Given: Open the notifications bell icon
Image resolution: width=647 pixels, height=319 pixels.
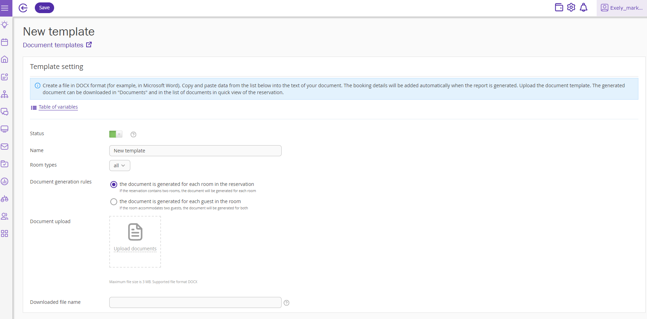Looking at the screenshot, I should pyautogui.click(x=583, y=7).
